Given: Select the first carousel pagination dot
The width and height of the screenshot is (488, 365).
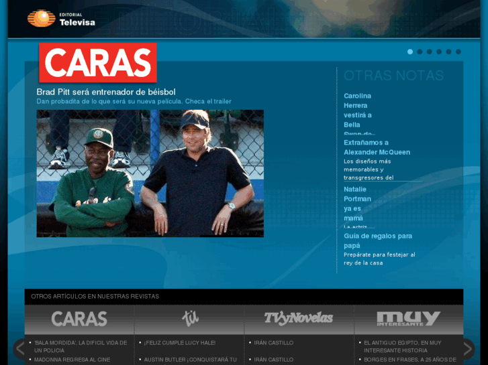Looking at the screenshot, I should [x=410, y=52].
